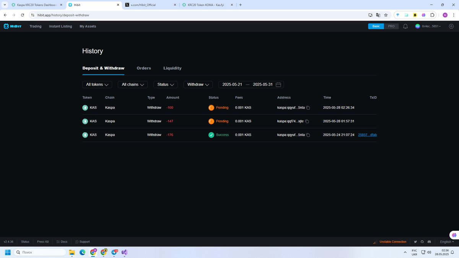Expand the All chains filter
This screenshot has width=459, height=258.
point(133,84)
